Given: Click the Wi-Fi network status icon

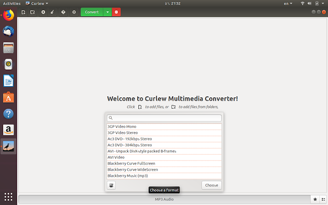Looking at the screenshot, I should [x=302, y=4].
